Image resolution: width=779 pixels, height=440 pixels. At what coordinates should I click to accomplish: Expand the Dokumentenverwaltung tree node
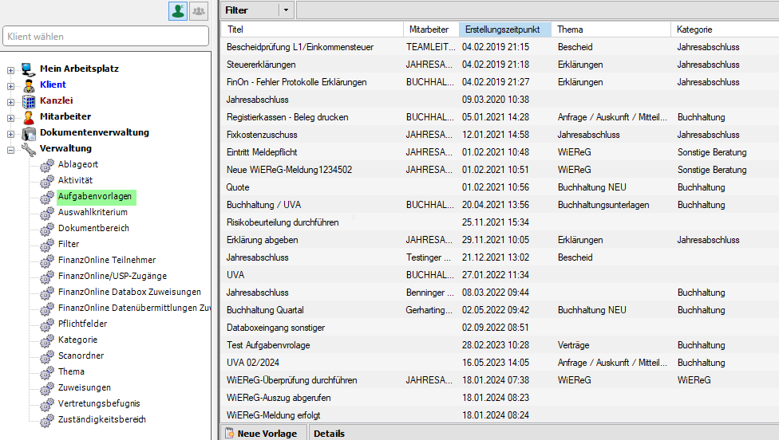(x=10, y=133)
